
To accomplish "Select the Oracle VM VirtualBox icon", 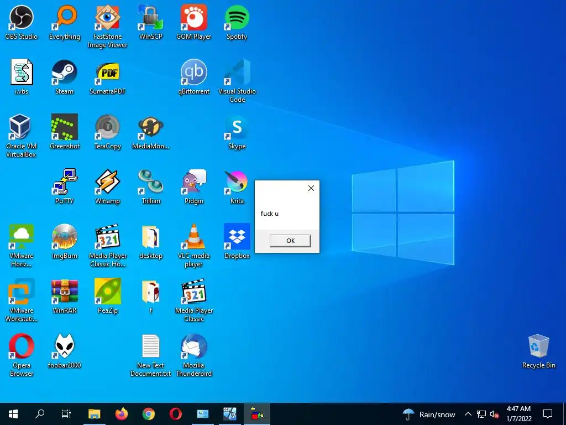I will pos(22,136).
